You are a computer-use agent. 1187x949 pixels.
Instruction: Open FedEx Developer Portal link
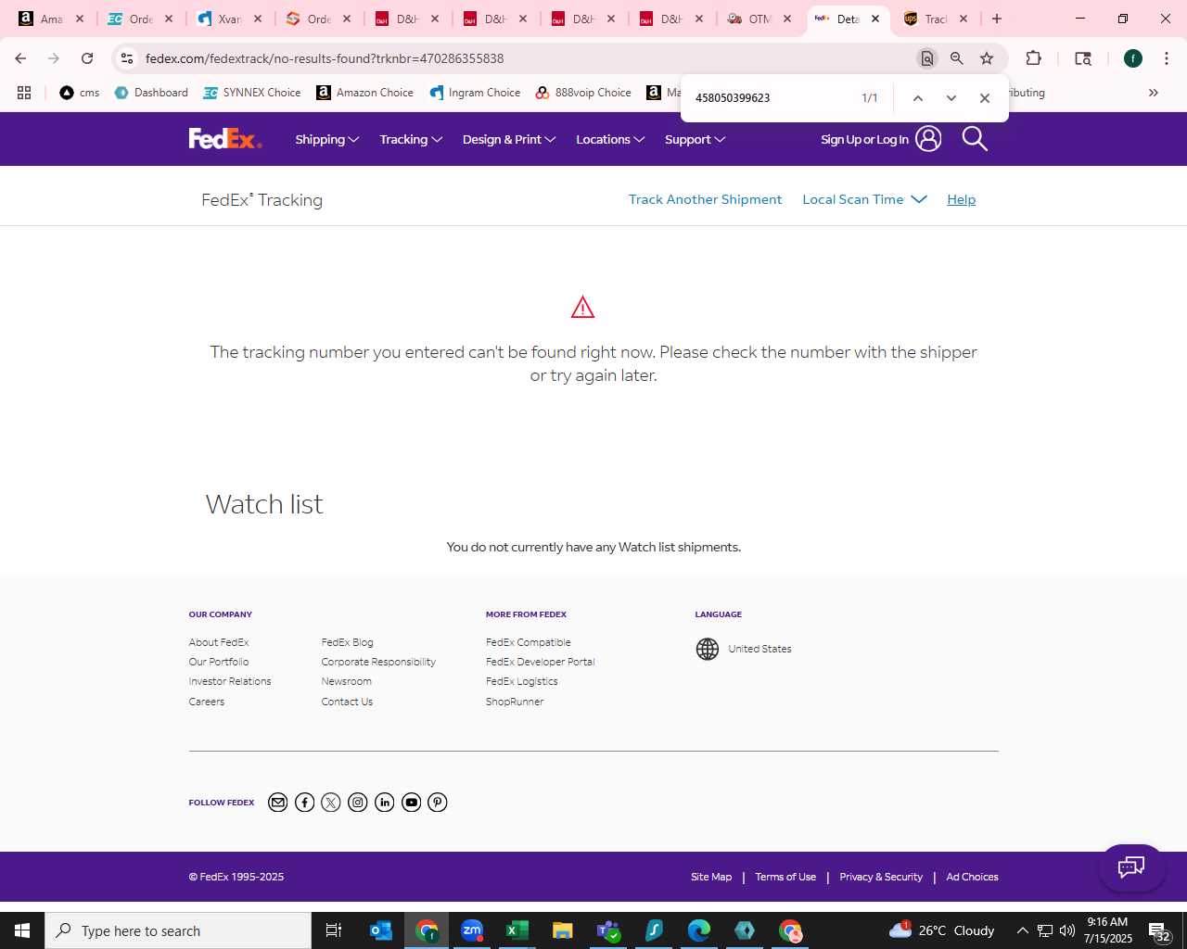(540, 662)
